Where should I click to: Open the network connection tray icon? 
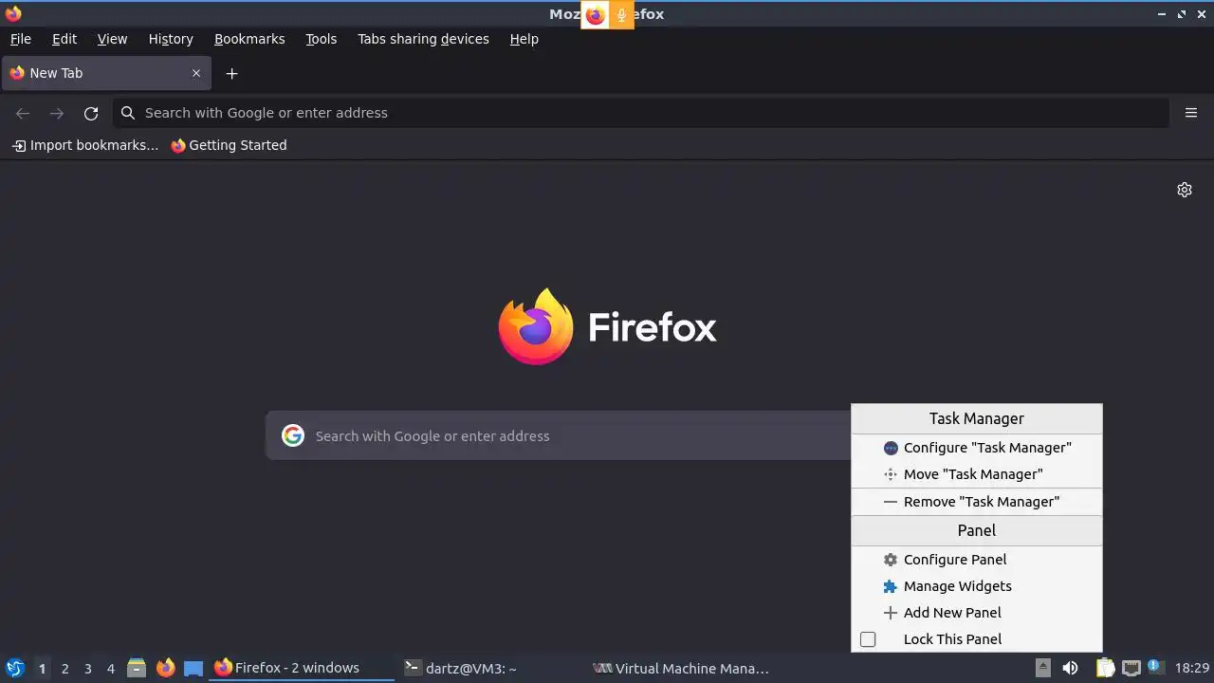[x=1131, y=668]
